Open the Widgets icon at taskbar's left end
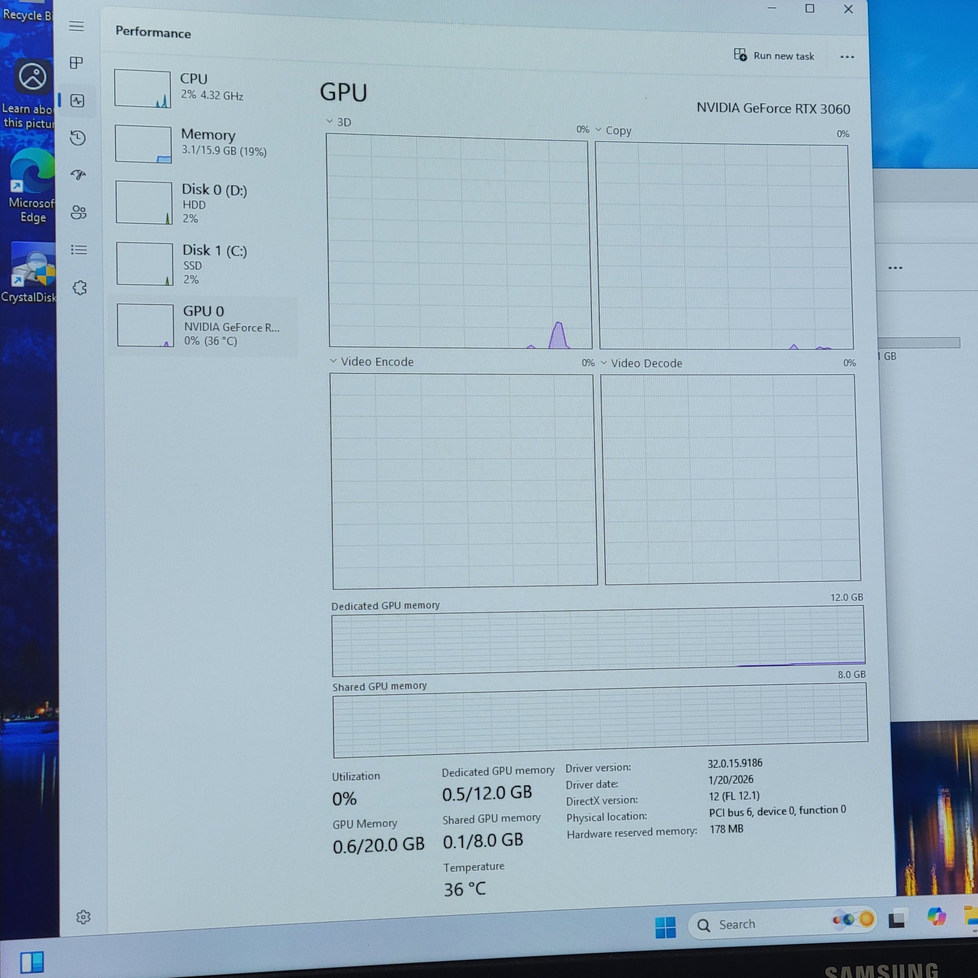 [x=32, y=962]
